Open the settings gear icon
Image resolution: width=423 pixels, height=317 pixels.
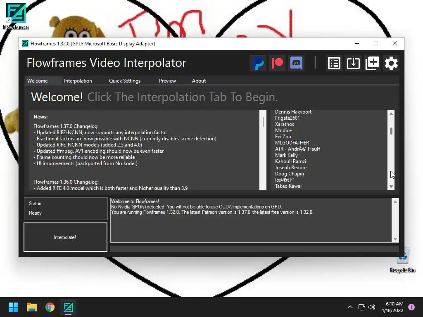pos(391,63)
